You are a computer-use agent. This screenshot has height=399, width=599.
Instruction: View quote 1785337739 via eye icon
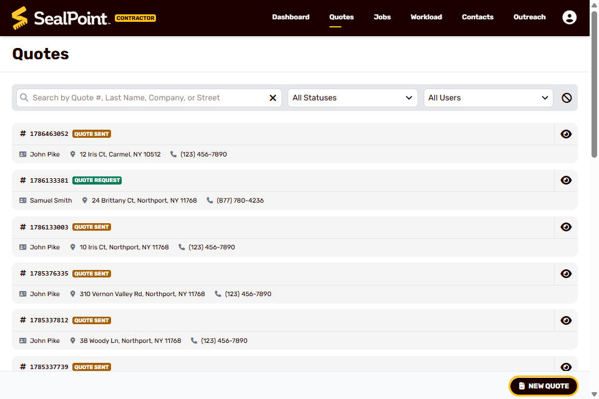tap(566, 367)
